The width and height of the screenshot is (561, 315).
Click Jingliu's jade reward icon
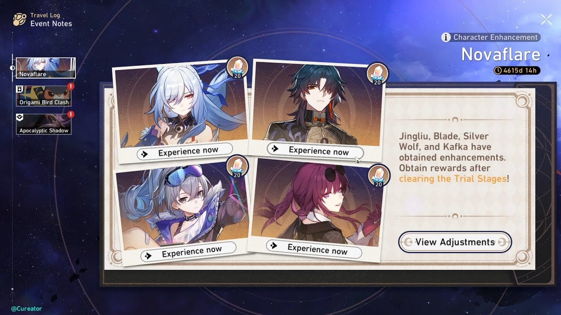point(237,68)
